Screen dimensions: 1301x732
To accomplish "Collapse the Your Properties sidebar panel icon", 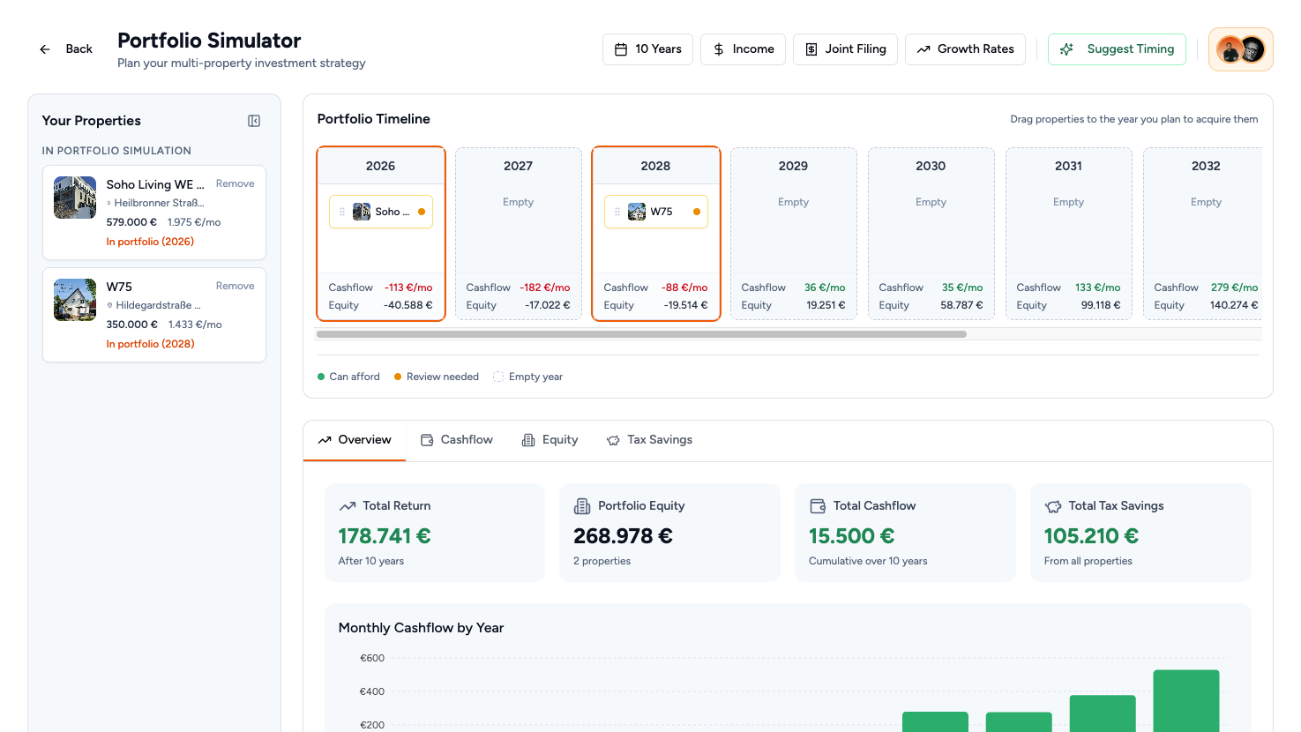I will [254, 121].
